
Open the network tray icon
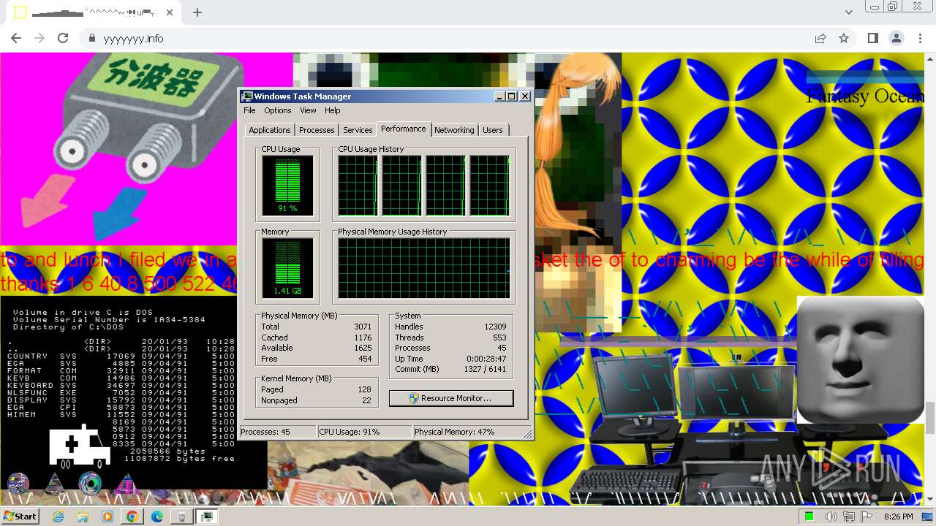pos(848,517)
